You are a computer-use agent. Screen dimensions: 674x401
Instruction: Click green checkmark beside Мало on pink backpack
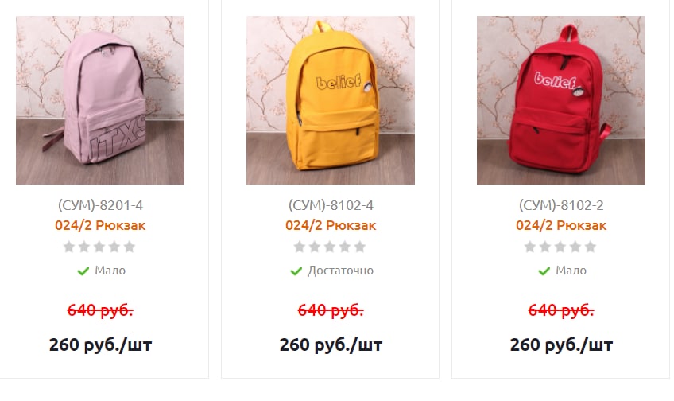click(x=83, y=271)
